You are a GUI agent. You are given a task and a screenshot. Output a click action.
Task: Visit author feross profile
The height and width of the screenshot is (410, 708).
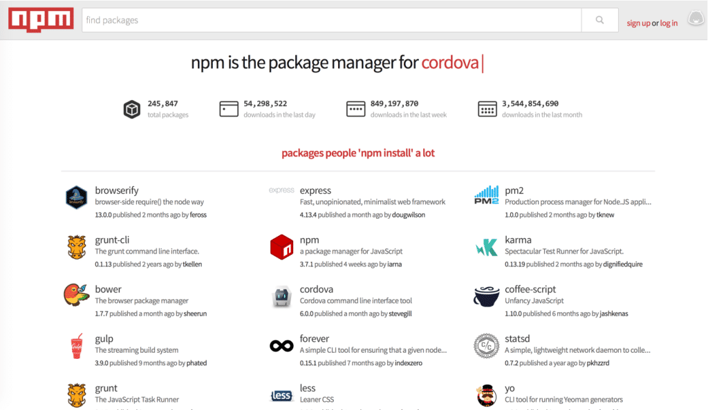click(198, 215)
